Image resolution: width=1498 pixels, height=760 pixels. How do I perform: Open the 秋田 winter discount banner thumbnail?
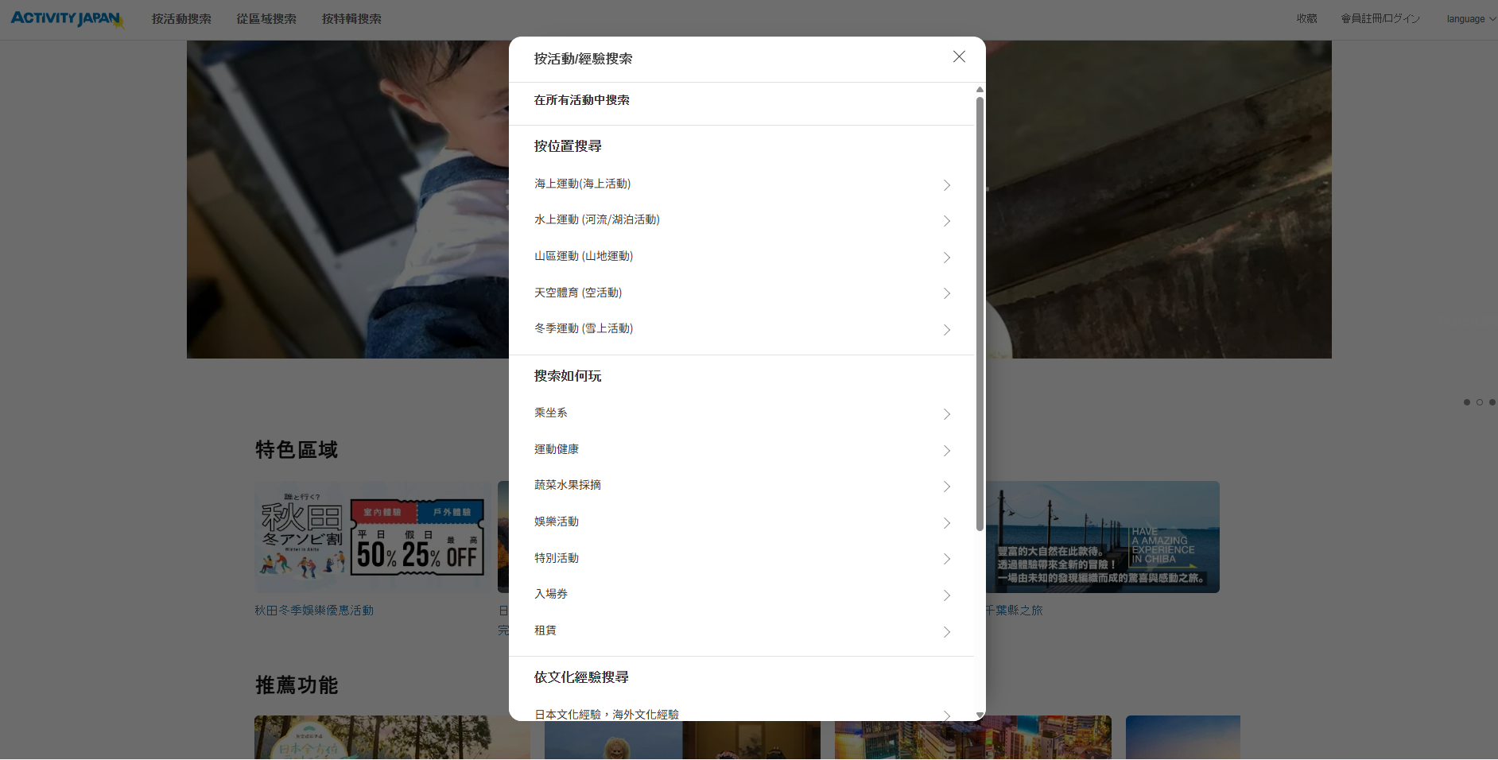tap(374, 537)
